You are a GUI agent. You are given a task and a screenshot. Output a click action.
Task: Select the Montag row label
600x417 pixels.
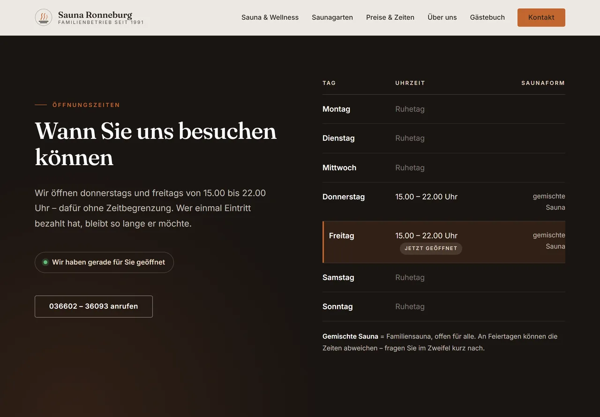[x=336, y=109]
